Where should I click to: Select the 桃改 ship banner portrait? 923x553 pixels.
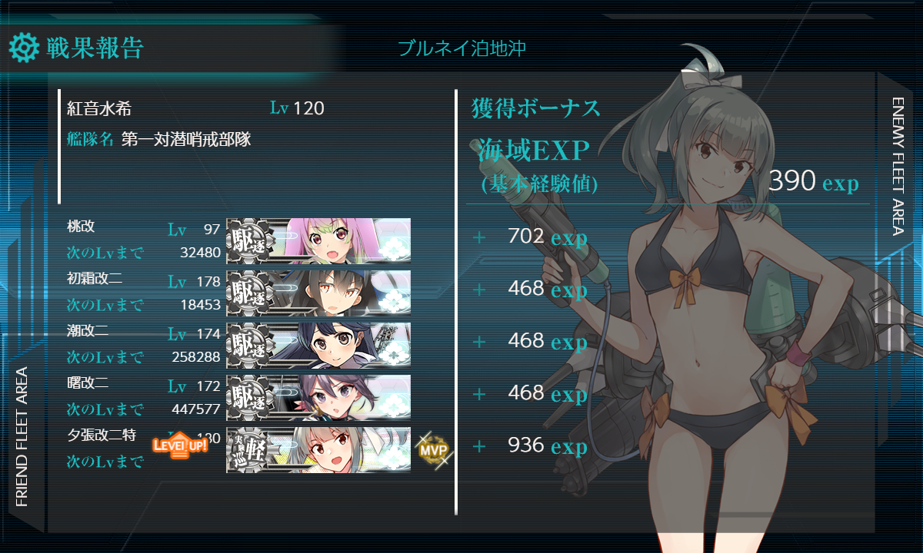click(318, 240)
